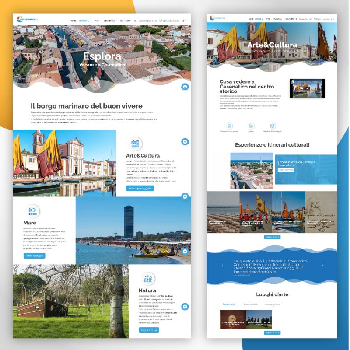Play the Cesenatico centro storico video
The image size is (350, 350).
(307, 88)
